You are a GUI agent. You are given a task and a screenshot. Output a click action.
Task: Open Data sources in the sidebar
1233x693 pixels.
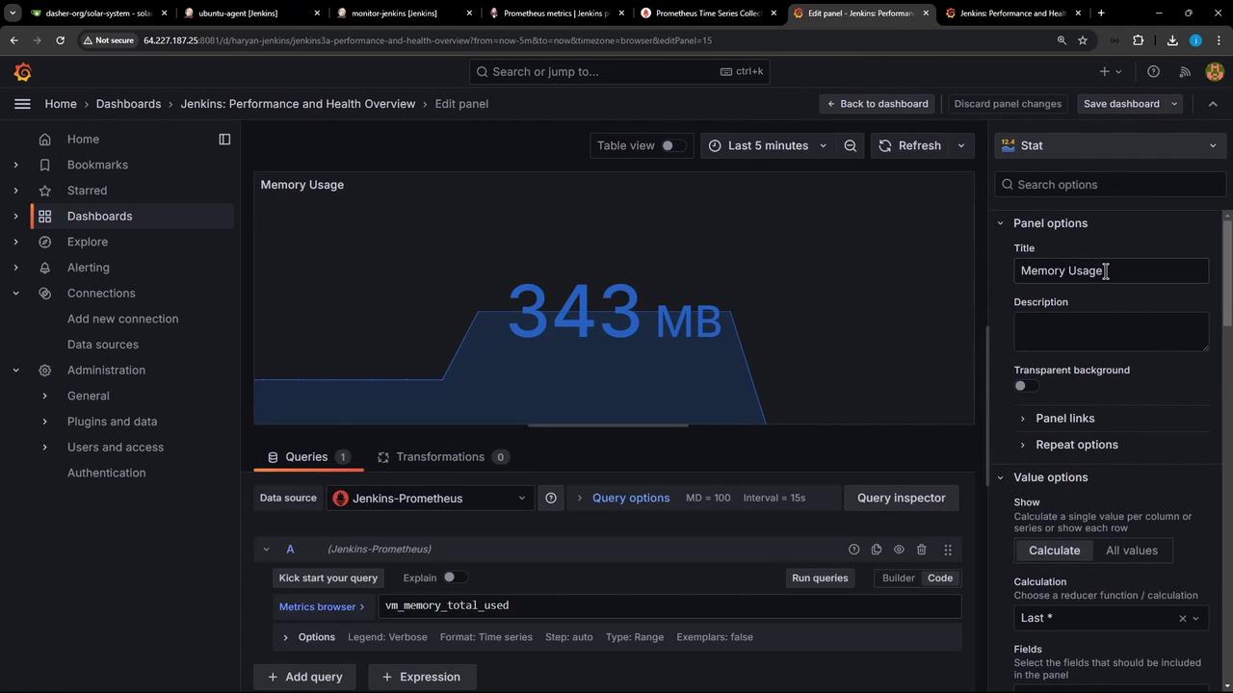[x=103, y=345]
